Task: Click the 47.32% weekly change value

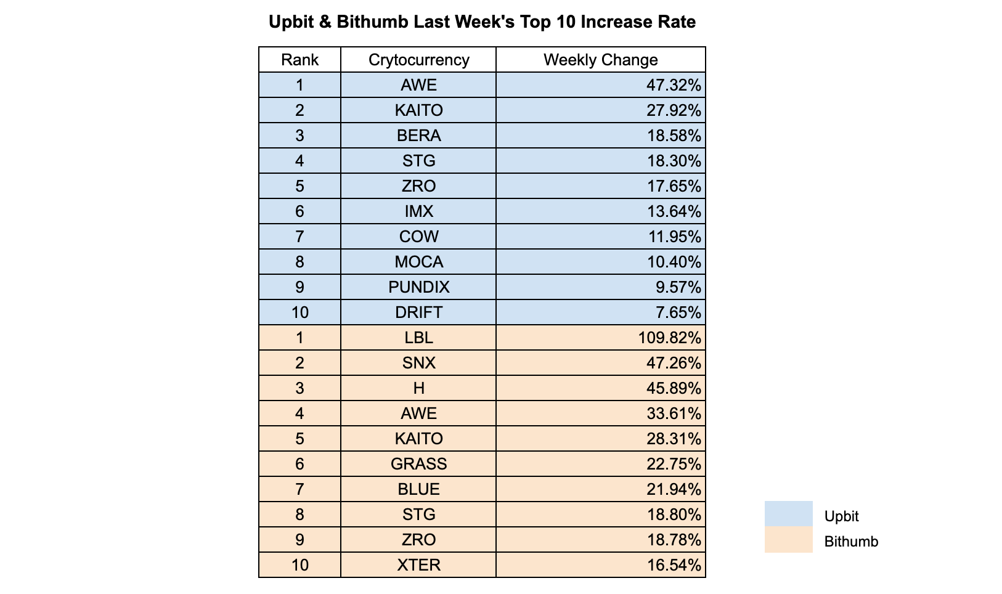Action: click(x=673, y=85)
